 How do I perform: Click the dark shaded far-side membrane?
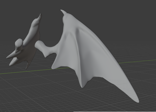point(32,52)
